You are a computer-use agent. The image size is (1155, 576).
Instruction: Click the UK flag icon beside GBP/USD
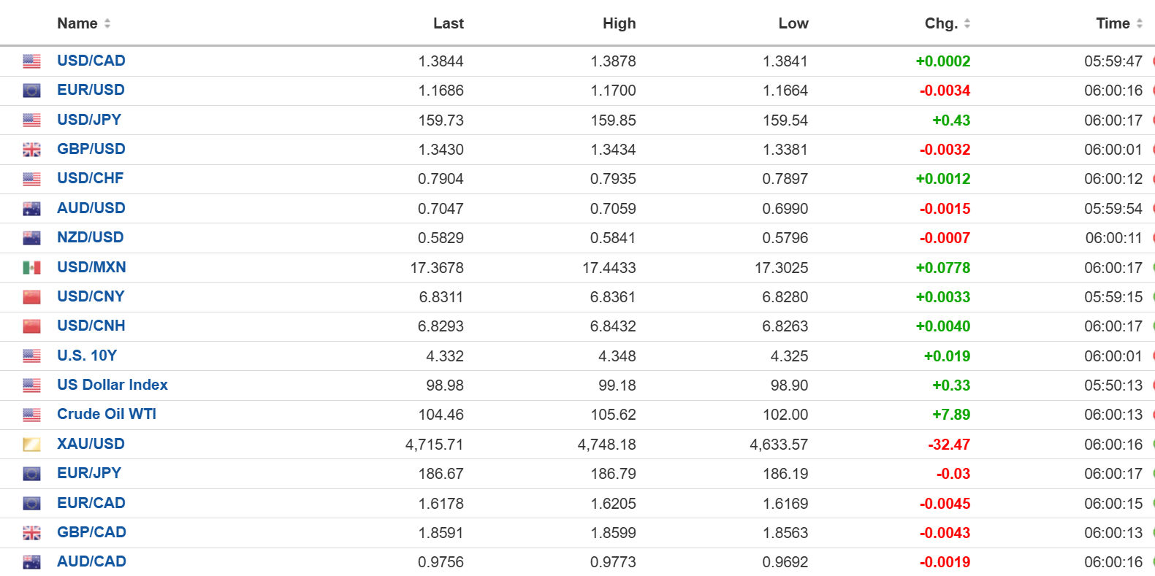tap(31, 150)
